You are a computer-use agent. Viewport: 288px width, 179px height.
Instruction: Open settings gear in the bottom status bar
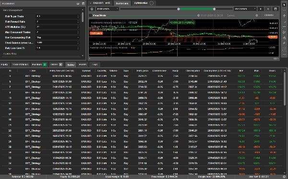coord(284,177)
